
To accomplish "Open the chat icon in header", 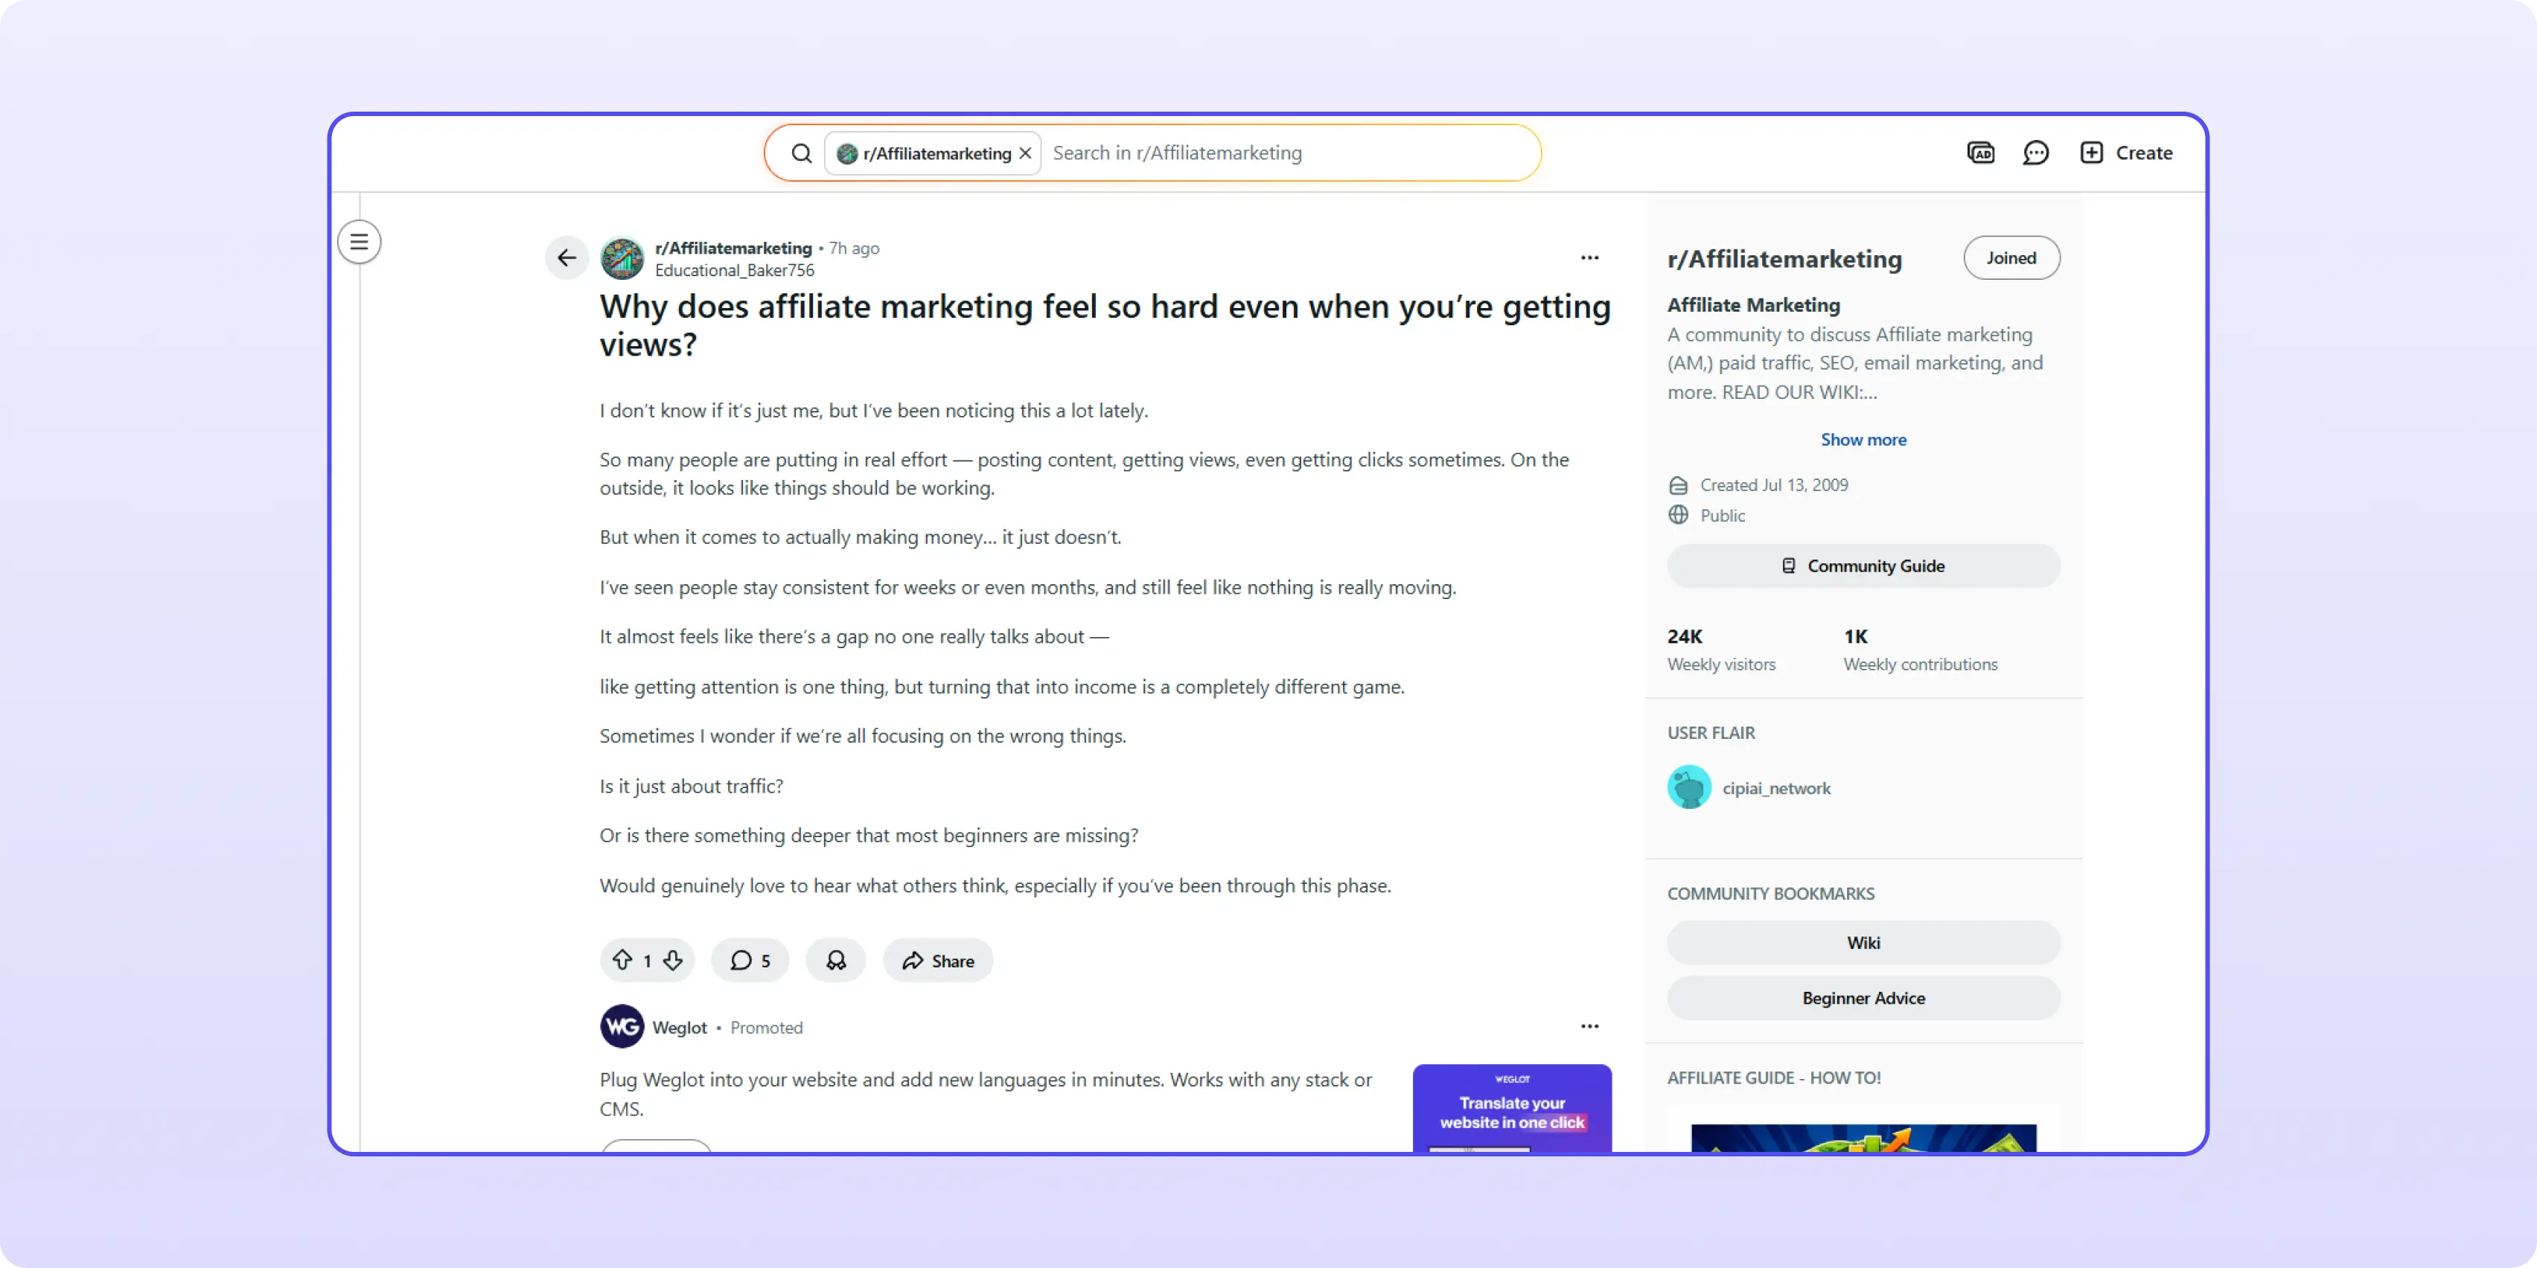I will [x=2035, y=153].
